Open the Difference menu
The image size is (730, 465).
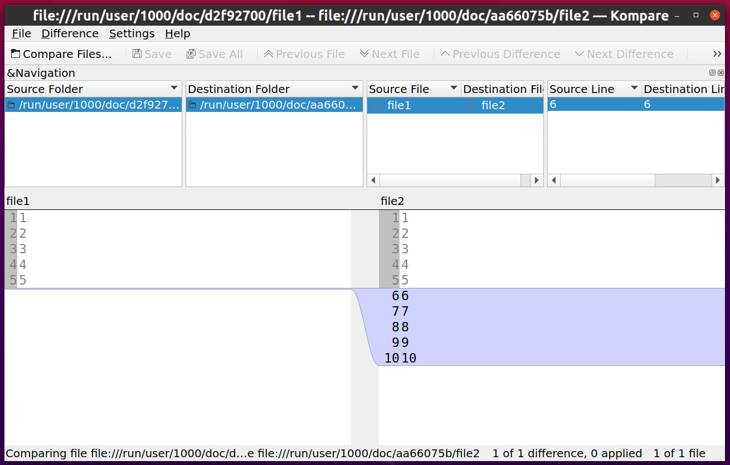tap(70, 33)
